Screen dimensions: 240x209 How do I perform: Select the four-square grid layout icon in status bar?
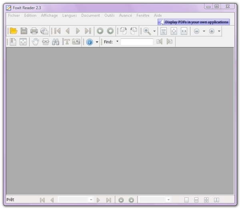(x=206, y=200)
